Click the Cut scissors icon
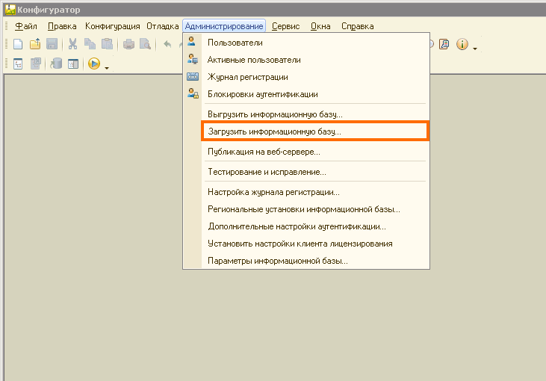The height and width of the screenshot is (381, 546). 73,45
